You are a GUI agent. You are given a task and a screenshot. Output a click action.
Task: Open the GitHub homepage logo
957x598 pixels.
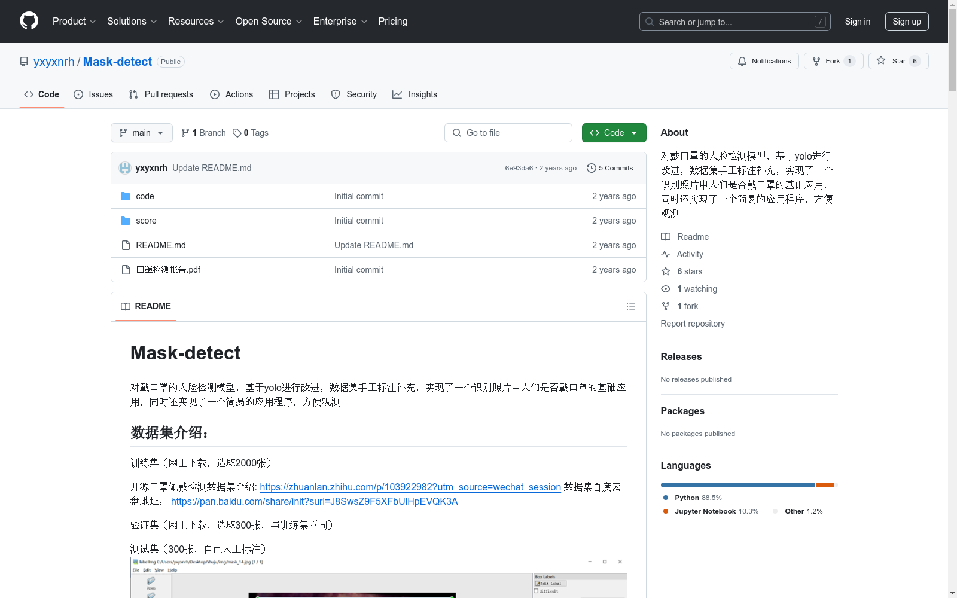29,21
